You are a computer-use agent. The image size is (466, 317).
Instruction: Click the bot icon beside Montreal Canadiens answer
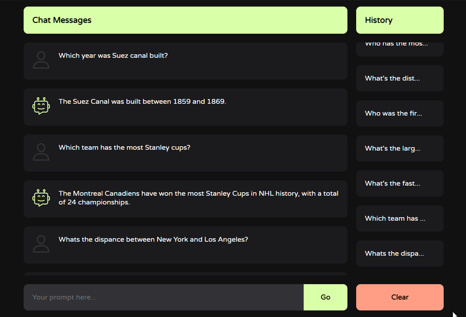pos(41,198)
